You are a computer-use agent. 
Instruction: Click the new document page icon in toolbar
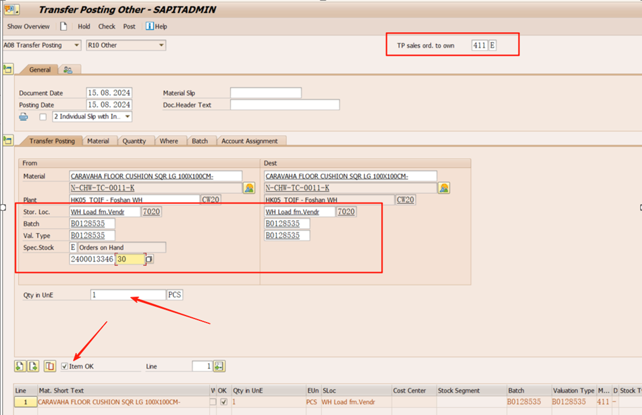(x=63, y=26)
